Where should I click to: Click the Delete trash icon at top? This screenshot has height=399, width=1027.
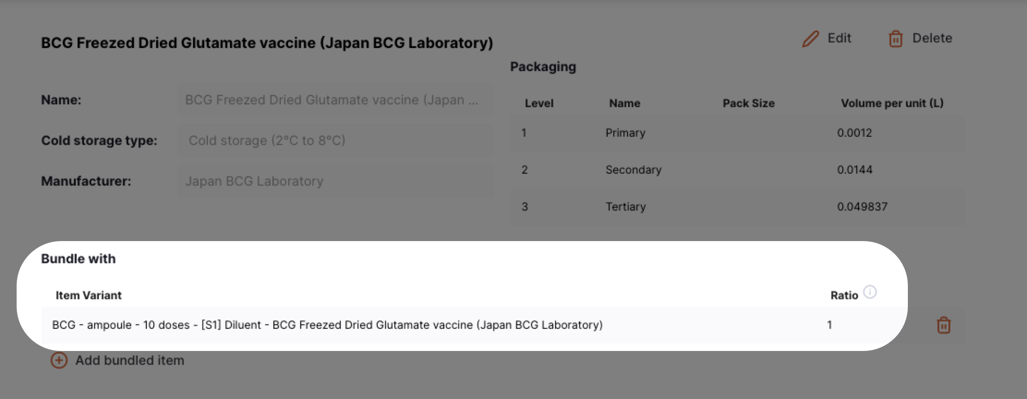point(896,39)
